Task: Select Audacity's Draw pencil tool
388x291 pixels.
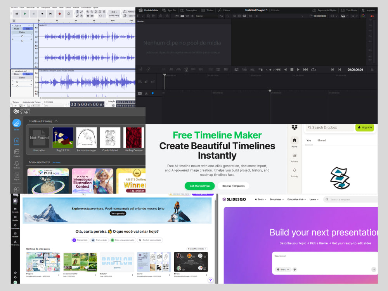Action: 78,16
